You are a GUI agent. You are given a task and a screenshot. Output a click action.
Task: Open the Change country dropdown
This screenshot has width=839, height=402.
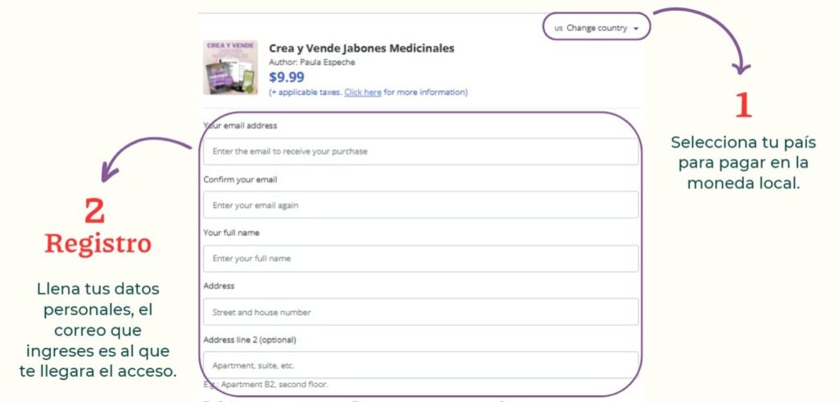click(596, 28)
